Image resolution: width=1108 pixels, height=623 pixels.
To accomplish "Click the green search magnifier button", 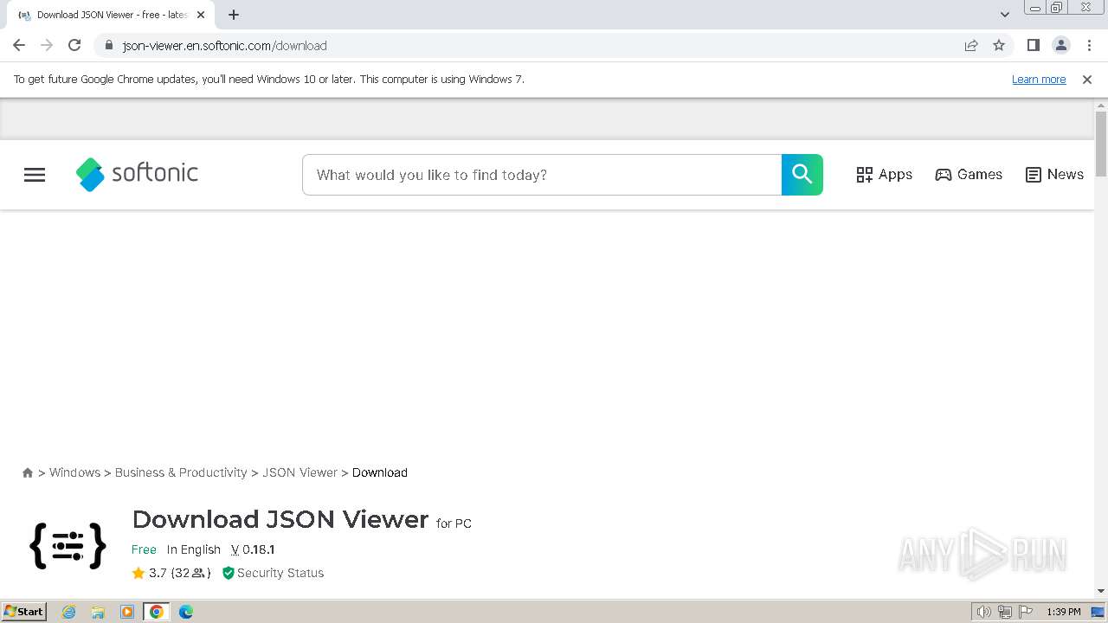I will click(x=802, y=175).
